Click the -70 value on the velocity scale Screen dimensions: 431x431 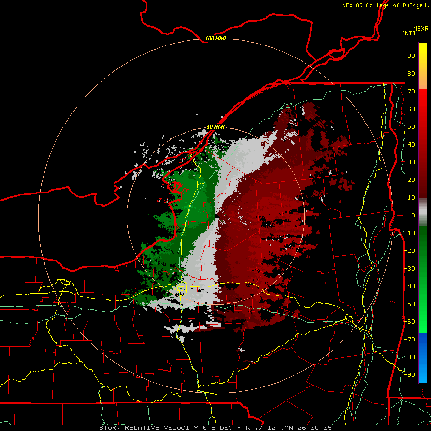coord(409,340)
